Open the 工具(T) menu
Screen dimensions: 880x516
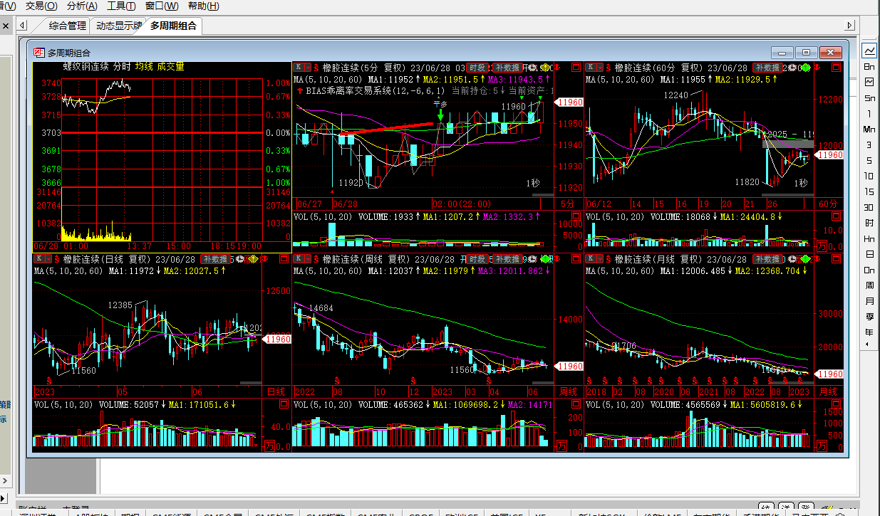(x=121, y=6)
